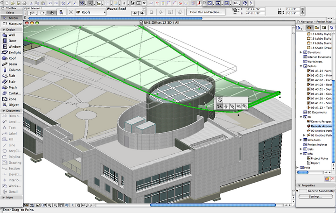Screen dimensions: 336x213
Task: Collapse the Document section of ToolBox
Action: click(x=4, y=111)
